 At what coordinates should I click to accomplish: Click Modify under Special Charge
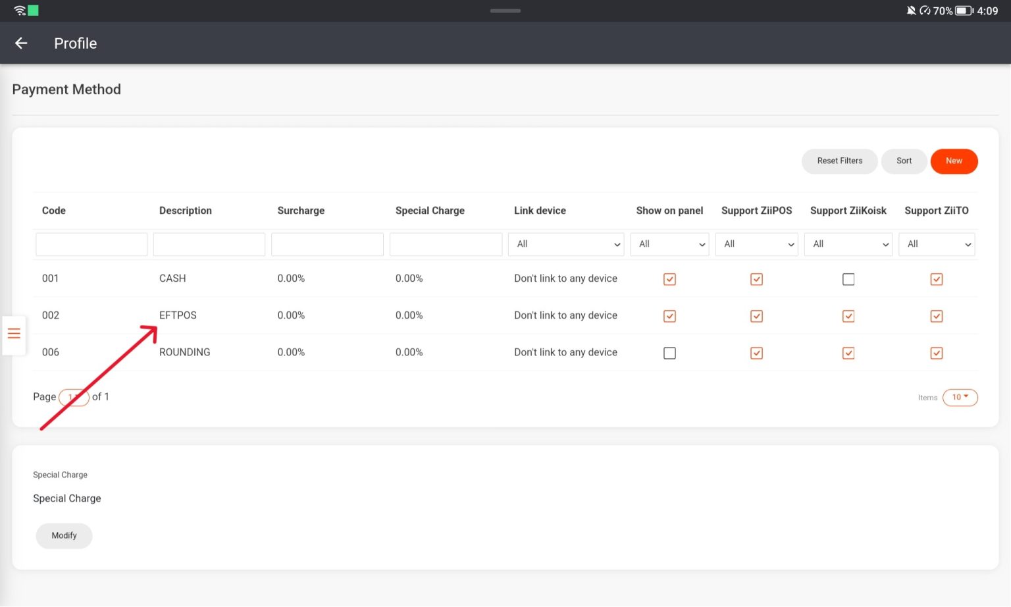click(x=64, y=536)
